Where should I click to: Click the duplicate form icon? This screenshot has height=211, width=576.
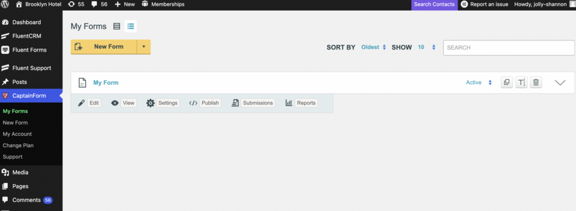pos(507,82)
